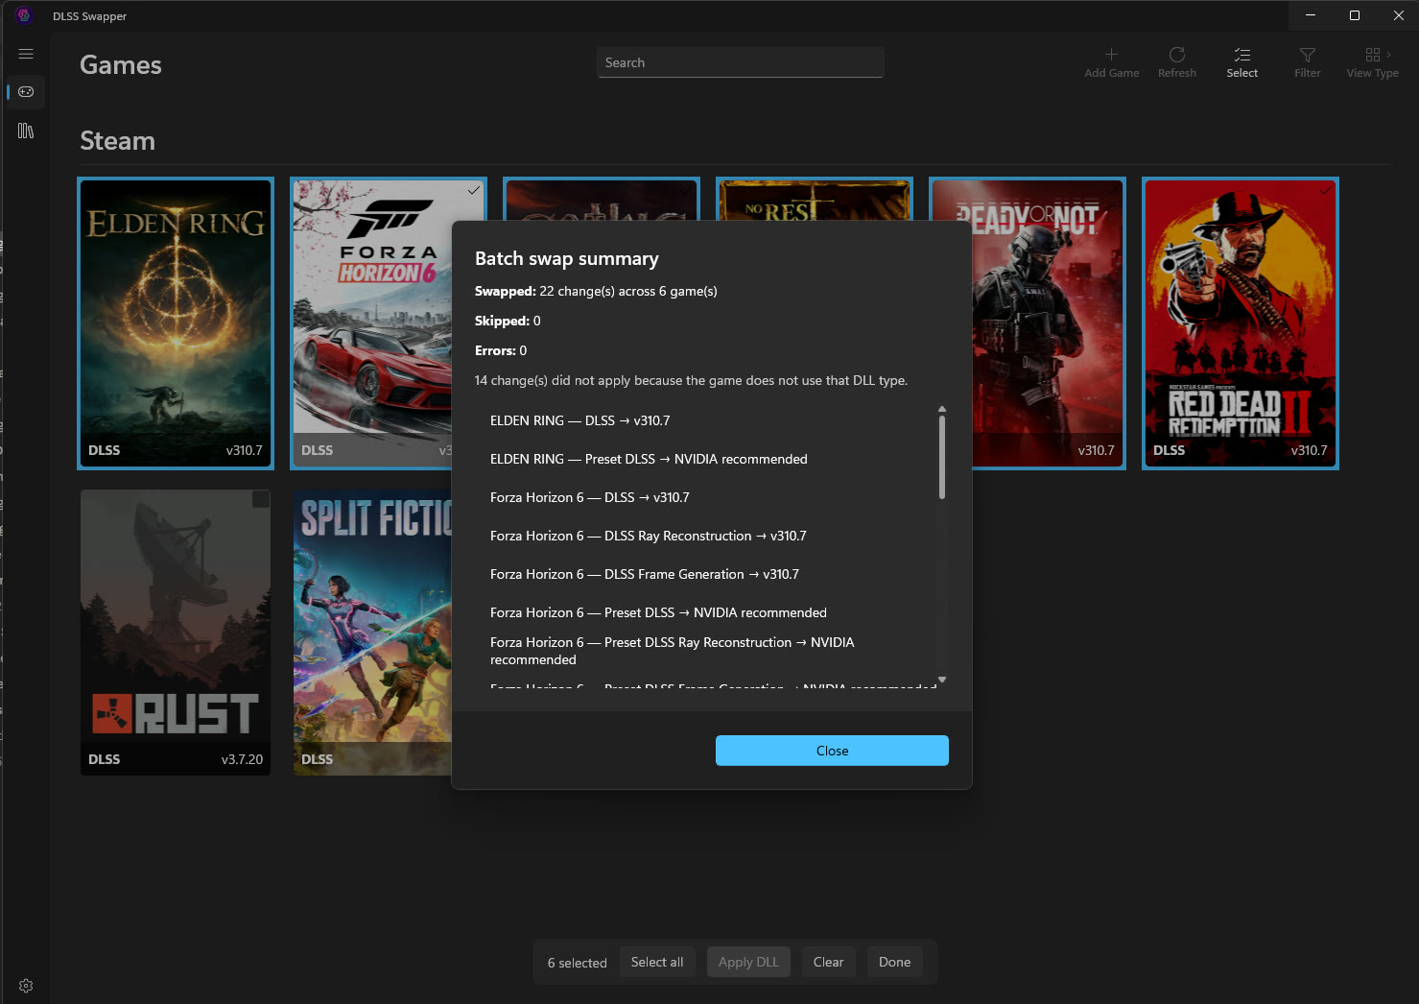Click Done to exit selection mode

[x=894, y=962]
